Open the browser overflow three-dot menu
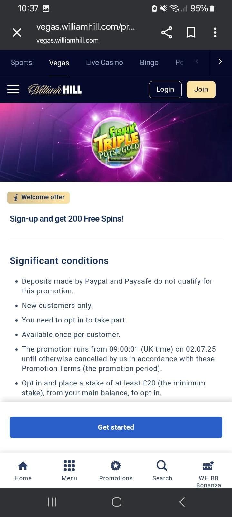The image size is (232, 517). coord(215,32)
